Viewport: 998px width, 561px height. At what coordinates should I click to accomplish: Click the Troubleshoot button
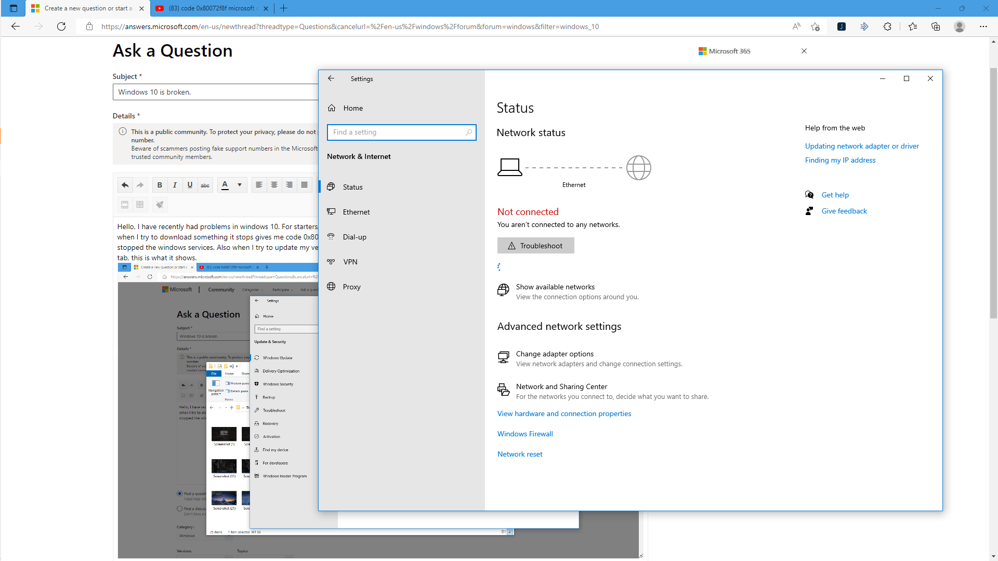[535, 246]
